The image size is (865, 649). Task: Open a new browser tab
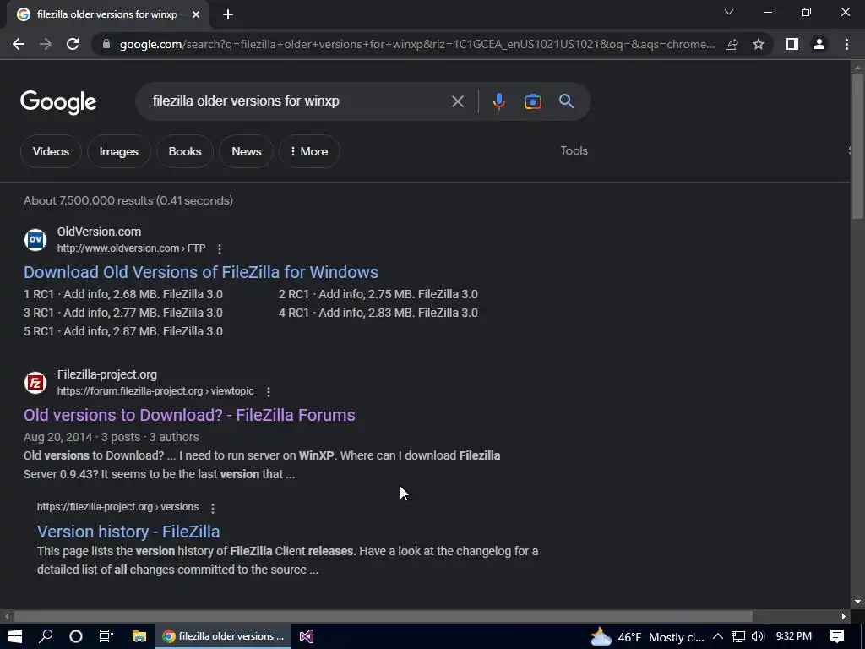point(228,14)
